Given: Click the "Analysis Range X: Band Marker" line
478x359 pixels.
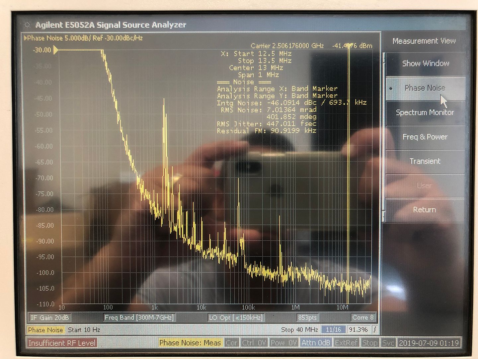Looking at the screenshot, I should (x=277, y=89).
